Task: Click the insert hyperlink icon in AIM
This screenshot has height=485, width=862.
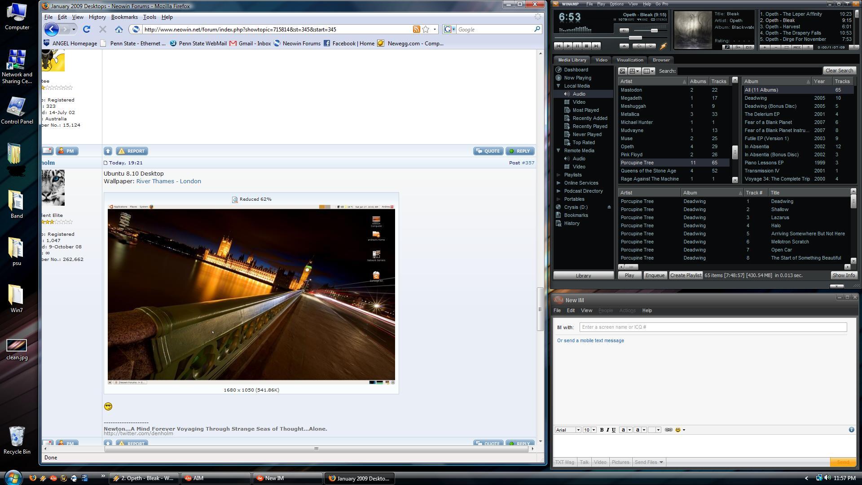Action: 668,430
